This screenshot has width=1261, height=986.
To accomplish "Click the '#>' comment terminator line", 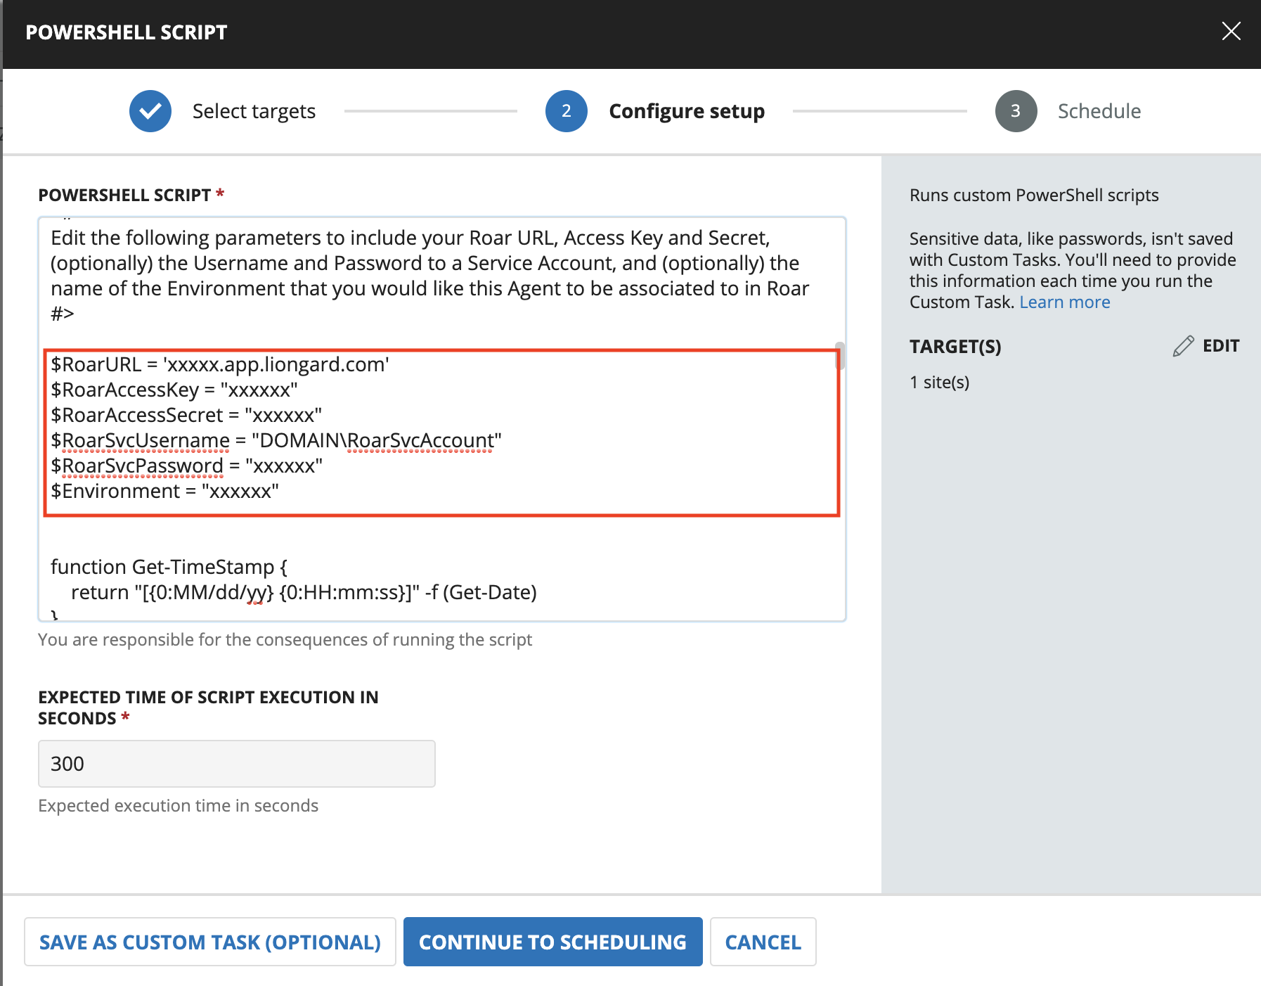I will click(x=63, y=314).
